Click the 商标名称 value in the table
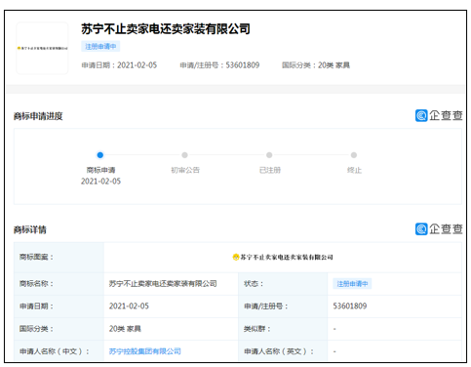Image resolution: width=471 pixels, height=367 pixels. coord(163,284)
